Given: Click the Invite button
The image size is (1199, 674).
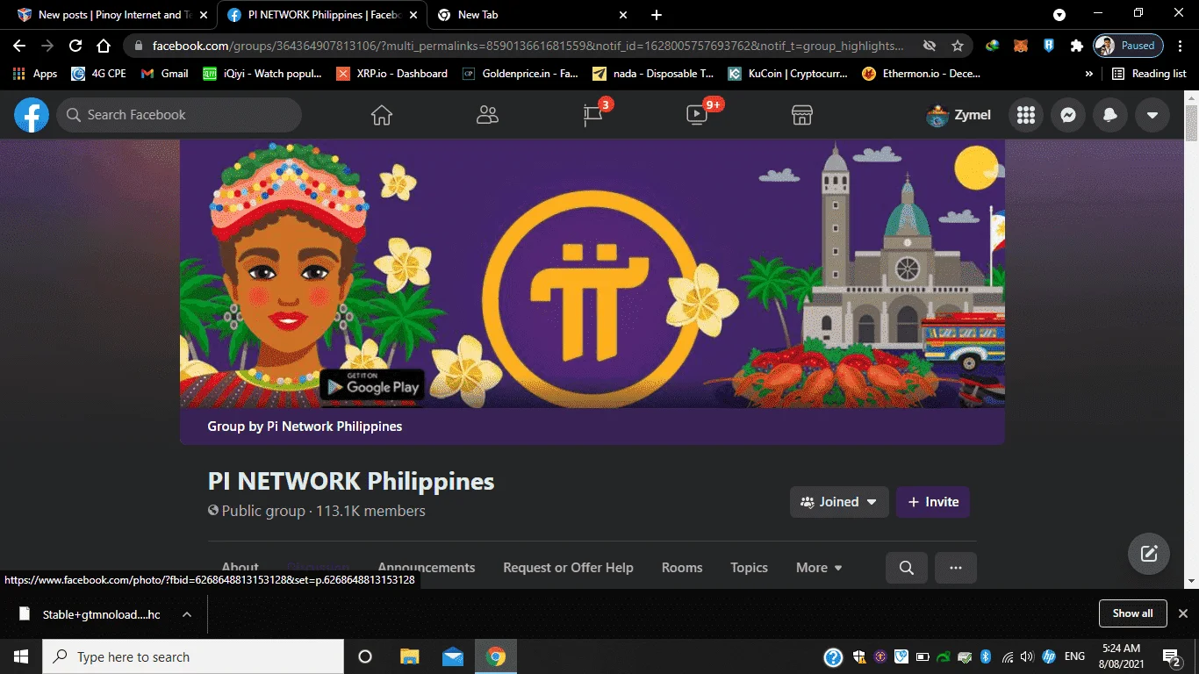Looking at the screenshot, I should click(933, 502).
